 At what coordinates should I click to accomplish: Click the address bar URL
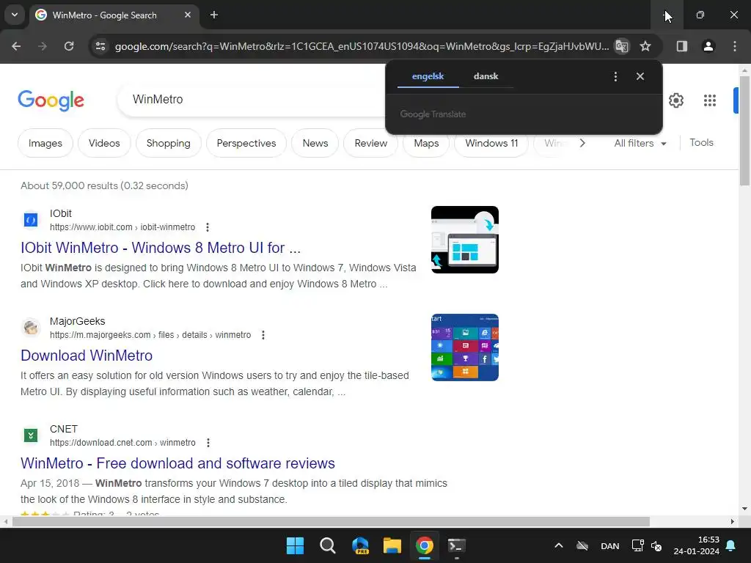[x=362, y=46]
